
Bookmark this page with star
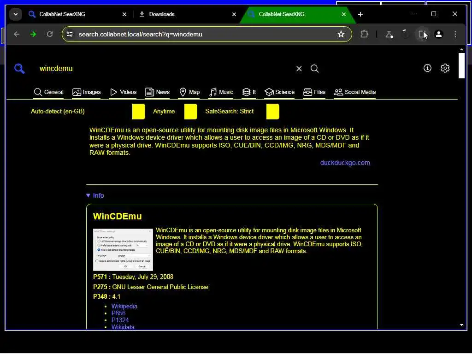pyautogui.click(x=341, y=34)
